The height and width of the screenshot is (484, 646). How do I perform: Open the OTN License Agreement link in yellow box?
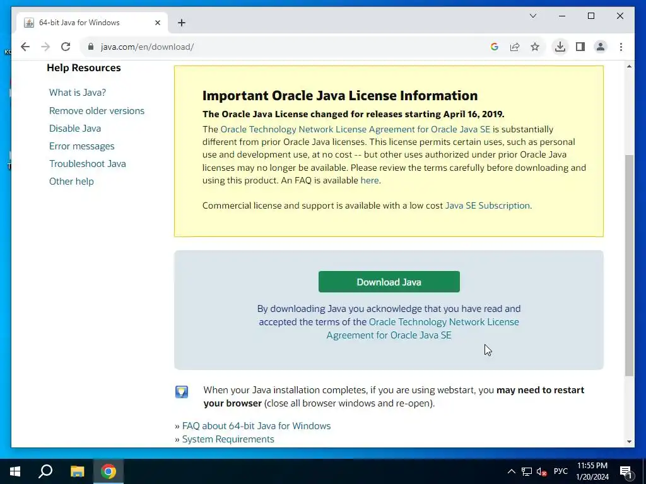coord(355,129)
